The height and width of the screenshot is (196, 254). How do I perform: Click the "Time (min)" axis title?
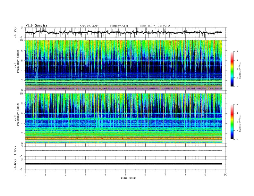click(x=128, y=178)
